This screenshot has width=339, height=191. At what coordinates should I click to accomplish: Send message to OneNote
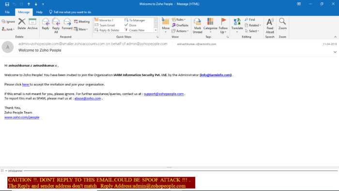(x=180, y=25)
